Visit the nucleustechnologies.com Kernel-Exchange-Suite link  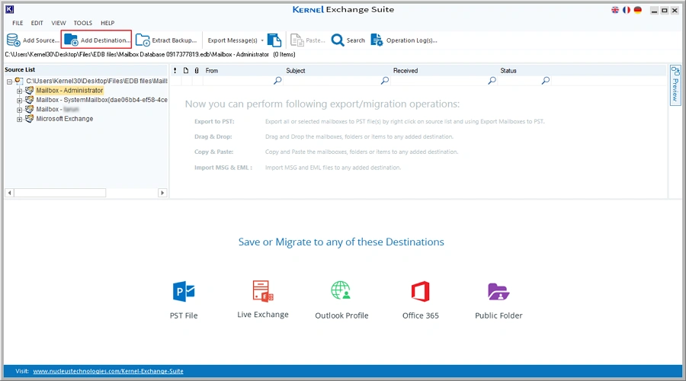point(107,371)
